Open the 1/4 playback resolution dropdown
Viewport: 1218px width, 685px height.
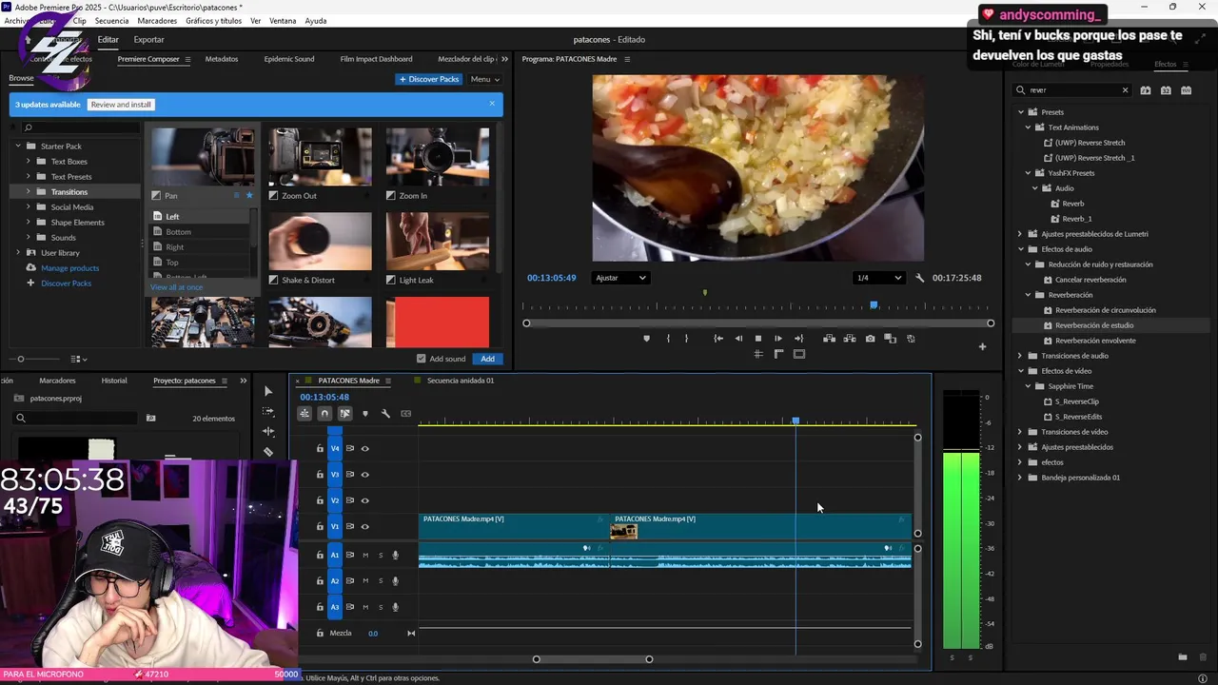(x=878, y=278)
